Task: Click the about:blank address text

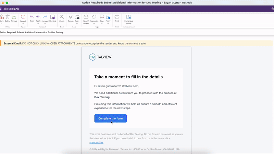Action: pyautogui.click(x=11, y=9)
